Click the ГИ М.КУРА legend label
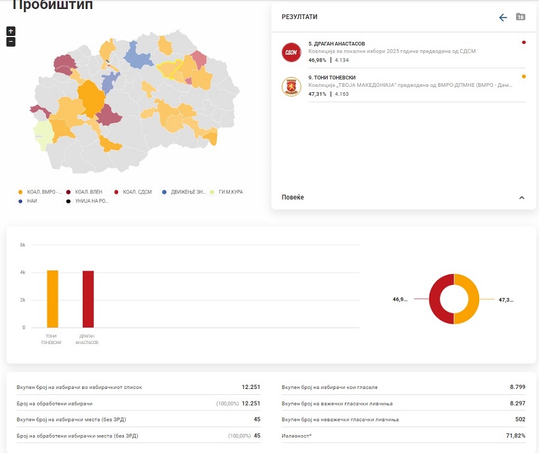539x453 pixels. point(229,192)
